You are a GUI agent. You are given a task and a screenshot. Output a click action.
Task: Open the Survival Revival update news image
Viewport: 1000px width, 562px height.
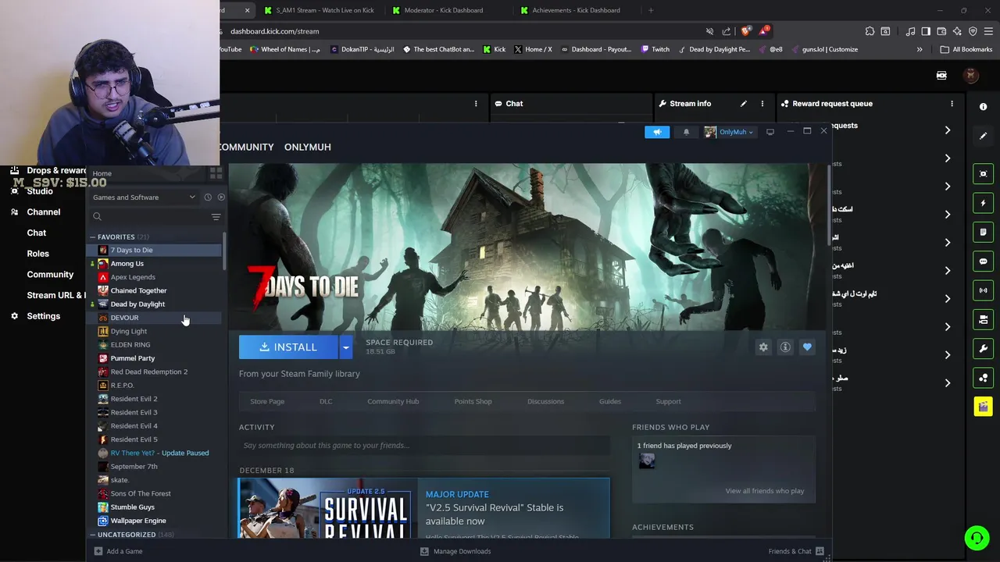328,508
